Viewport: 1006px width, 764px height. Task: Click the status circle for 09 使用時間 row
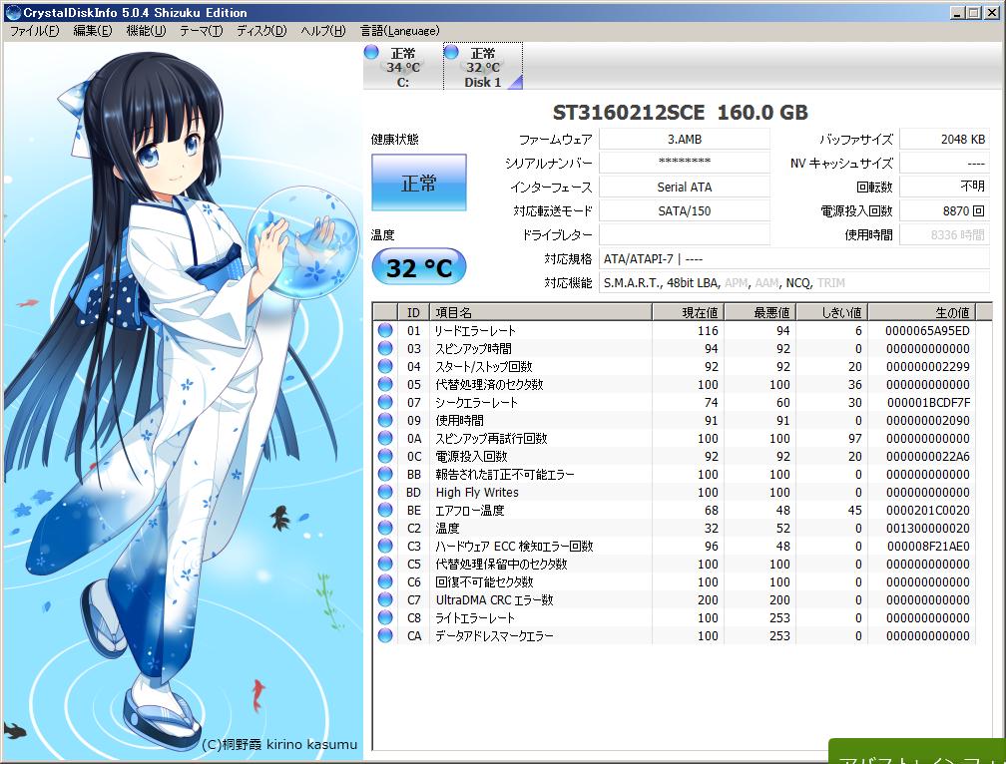(385, 421)
